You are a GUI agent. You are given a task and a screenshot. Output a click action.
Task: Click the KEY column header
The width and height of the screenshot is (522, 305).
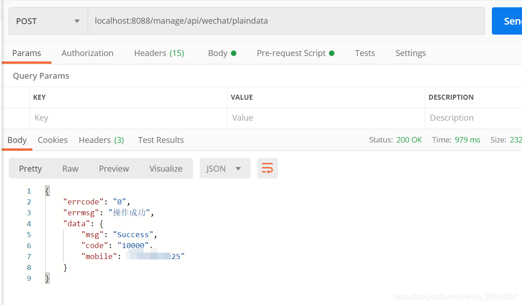[39, 97]
